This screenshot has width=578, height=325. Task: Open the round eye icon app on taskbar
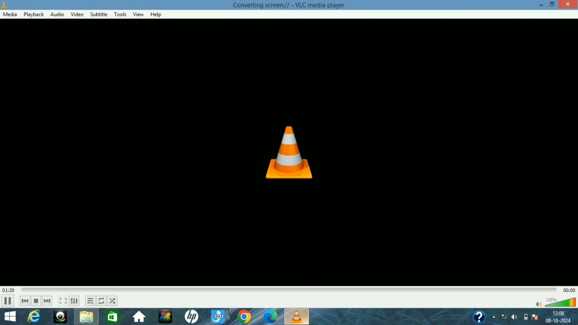pyautogui.click(x=61, y=317)
